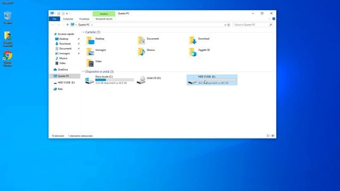Click the C: drive usage bar
This screenshot has width=340, height=191.
pyautogui.click(x=115, y=80)
